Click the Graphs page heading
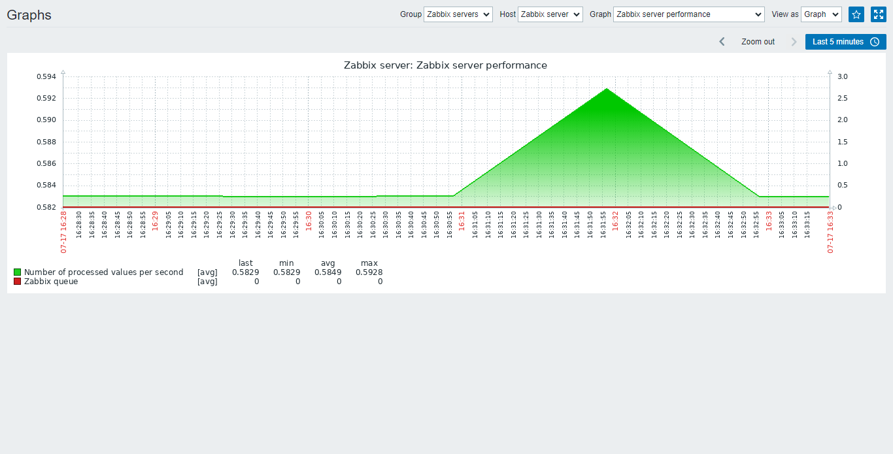 click(29, 14)
